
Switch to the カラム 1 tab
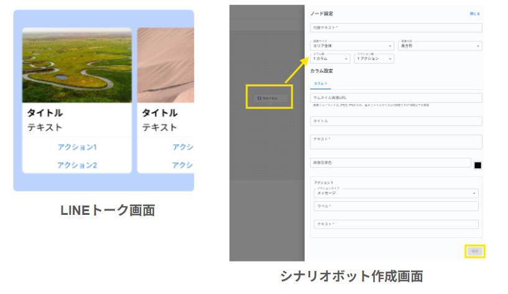click(x=321, y=83)
